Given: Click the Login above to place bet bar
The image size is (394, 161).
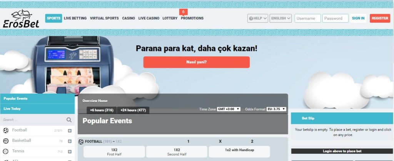Looking at the screenshot, I should tap(342, 151).
